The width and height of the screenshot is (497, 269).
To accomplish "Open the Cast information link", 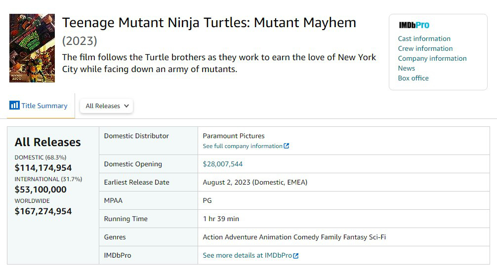I will [x=424, y=38].
